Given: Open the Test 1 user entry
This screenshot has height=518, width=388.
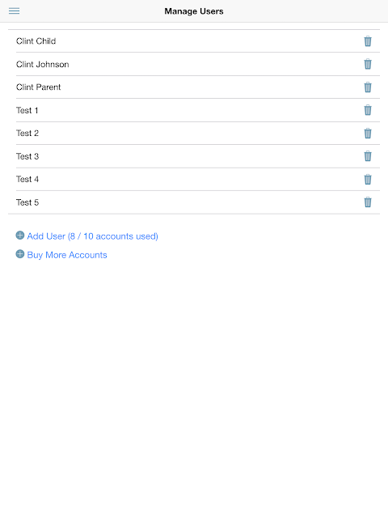Looking at the screenshot, I should point(198,110).
